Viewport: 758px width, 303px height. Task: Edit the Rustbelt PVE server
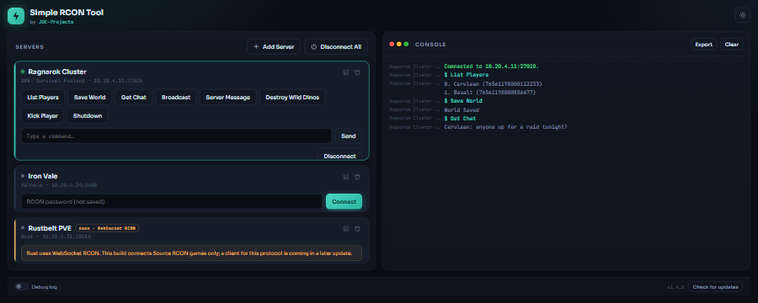point(345,229)
